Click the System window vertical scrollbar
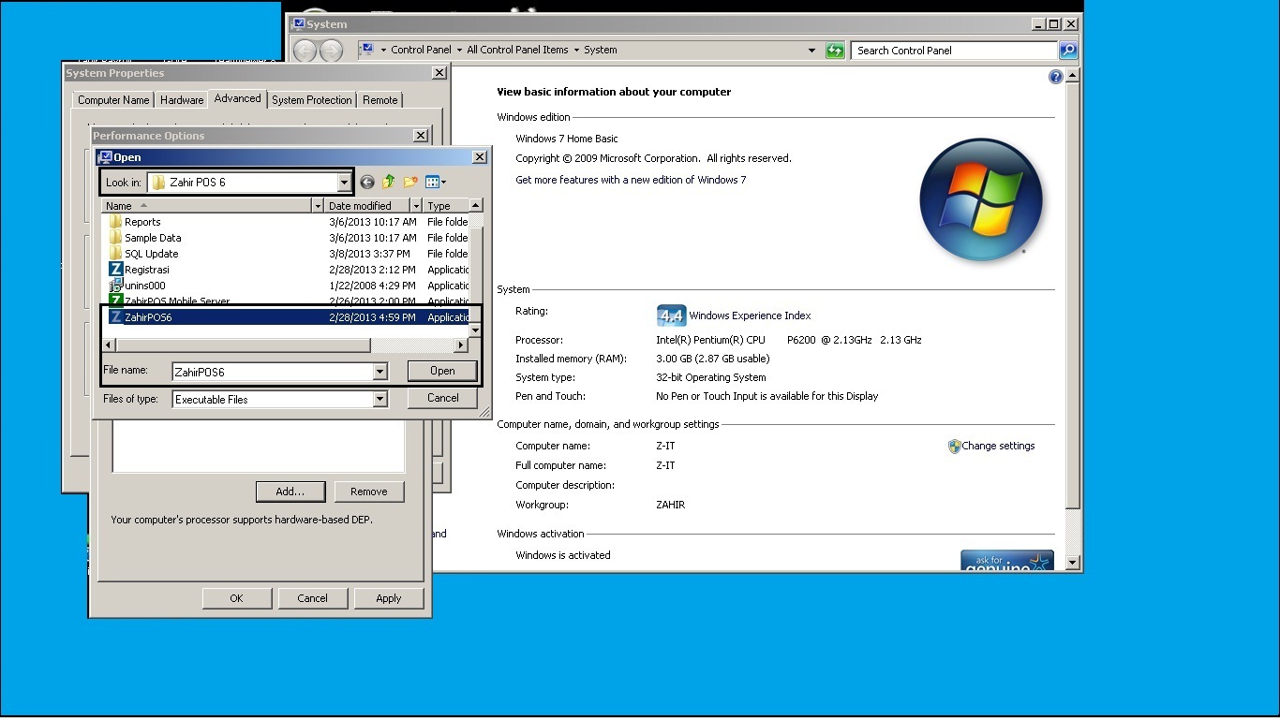Screen dimensions: 1280x719 pyautogui.click(x=1073, y=295)
